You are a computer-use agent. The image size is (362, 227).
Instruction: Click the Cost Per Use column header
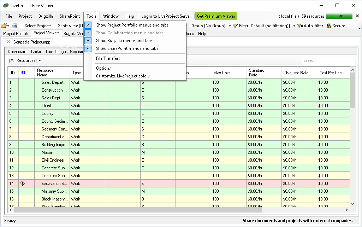point(333,72)
